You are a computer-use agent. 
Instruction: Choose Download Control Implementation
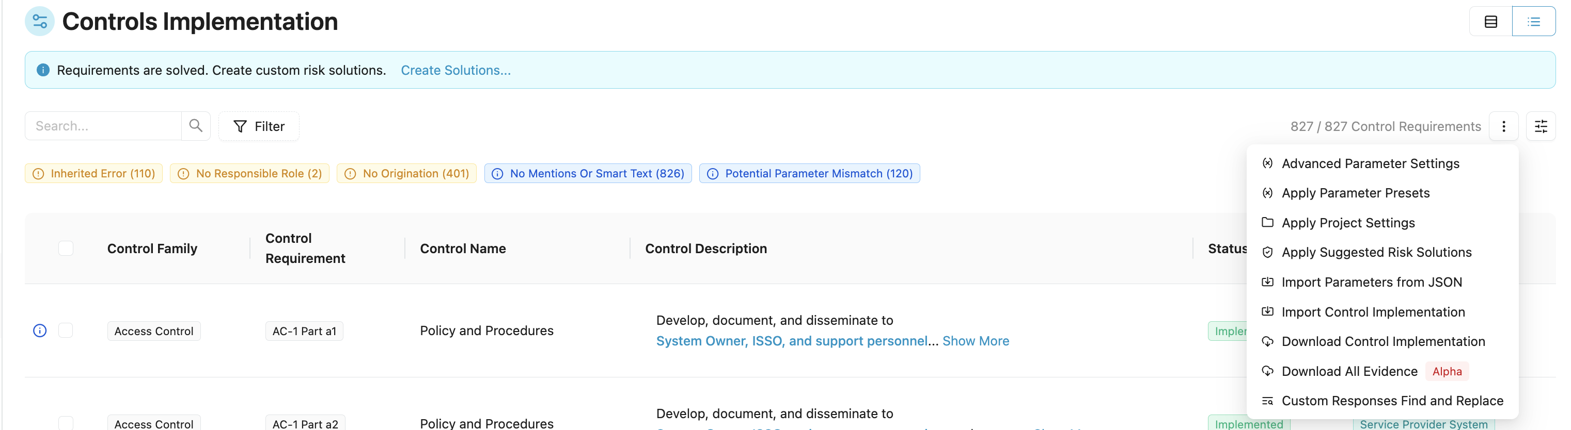(1382, 341)
